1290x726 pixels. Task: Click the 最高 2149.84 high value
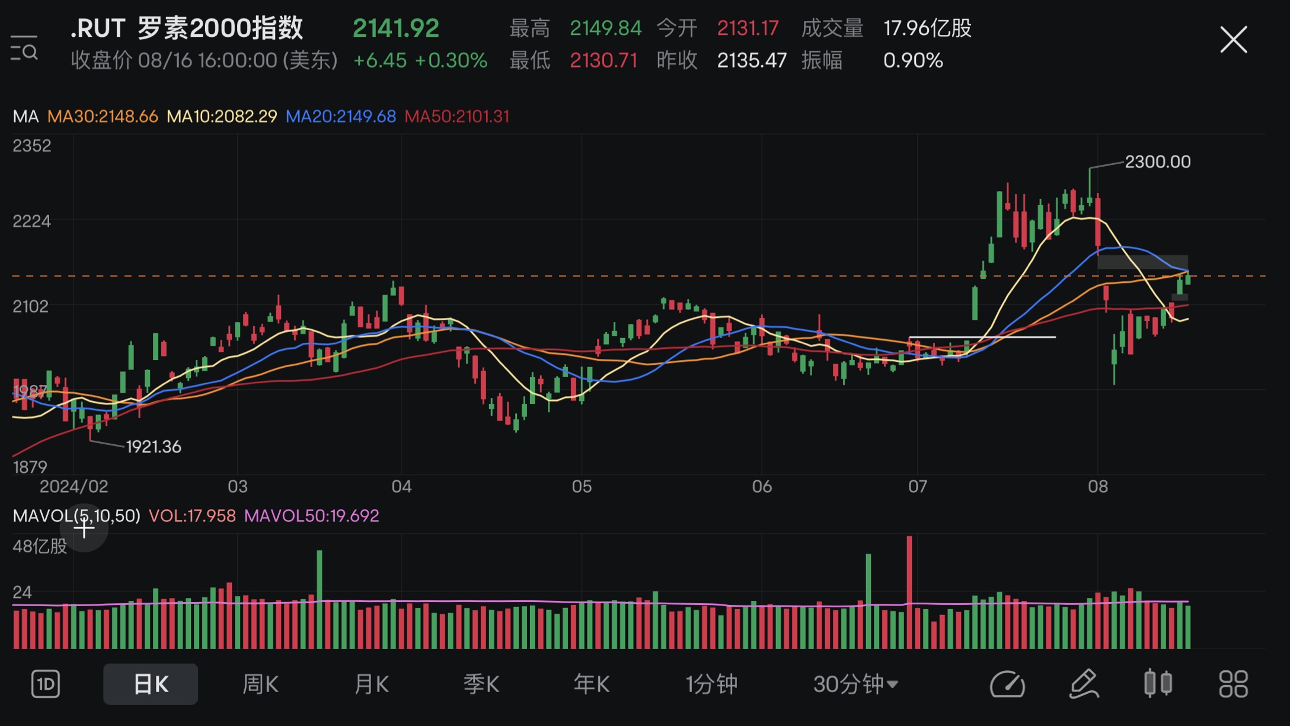(575, 28)
